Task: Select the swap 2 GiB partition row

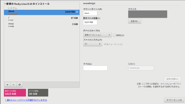Action: tap(42, 25)
